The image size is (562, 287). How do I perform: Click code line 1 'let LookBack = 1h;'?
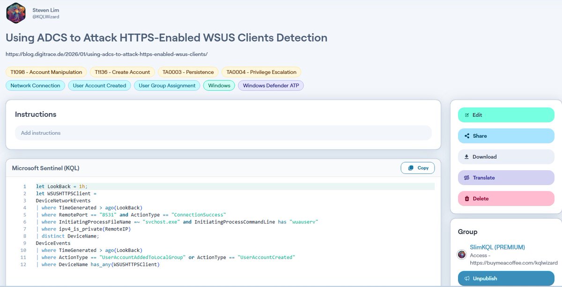pos(62,187)
